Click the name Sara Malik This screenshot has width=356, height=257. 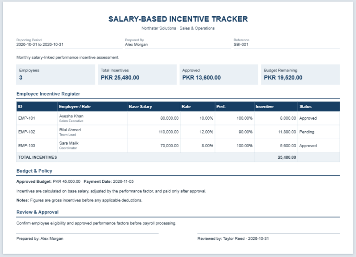[69, 143]
